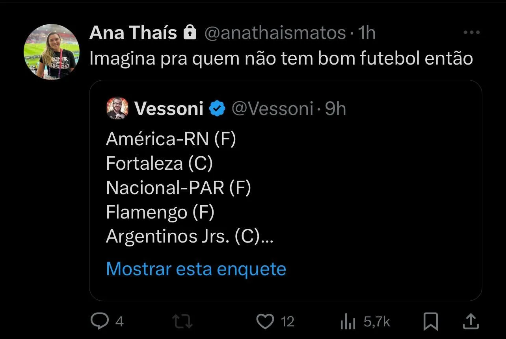Open the three-dot more options menu
This screenshot has height=339, width=506.
coord(471,33)
